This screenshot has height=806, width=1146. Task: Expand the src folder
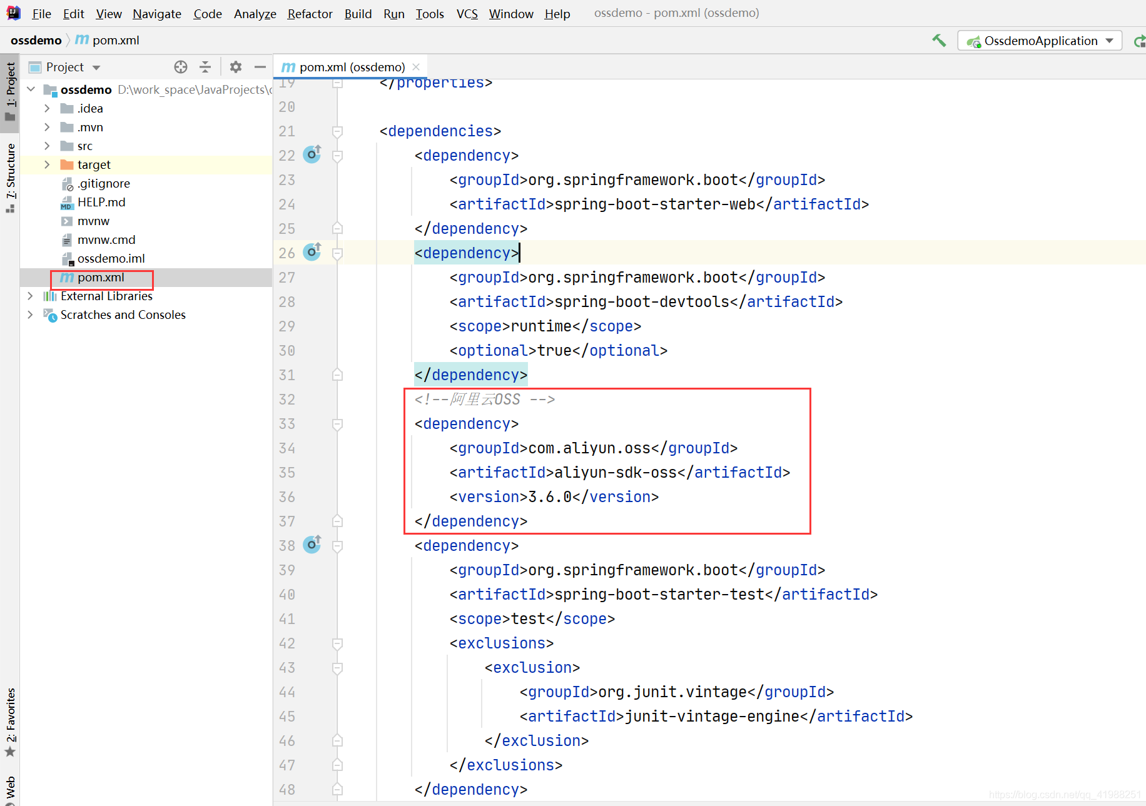pos(47,146)
